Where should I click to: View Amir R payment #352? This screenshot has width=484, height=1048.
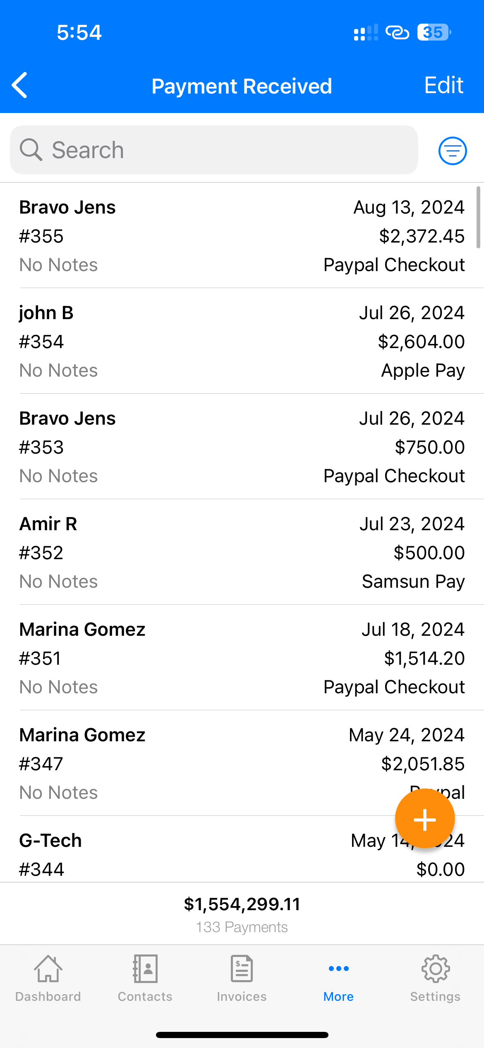[x=242, y=553]
